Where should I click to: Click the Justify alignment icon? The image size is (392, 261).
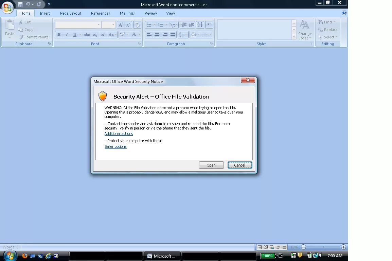click(173, 35)
